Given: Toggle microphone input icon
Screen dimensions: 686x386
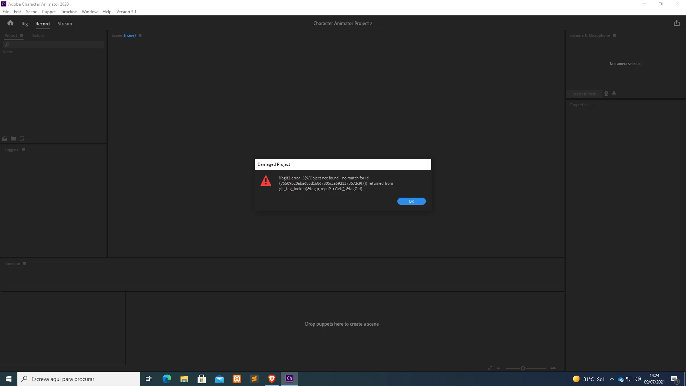Looking at the screenshot, I should (x=614, y=94).
